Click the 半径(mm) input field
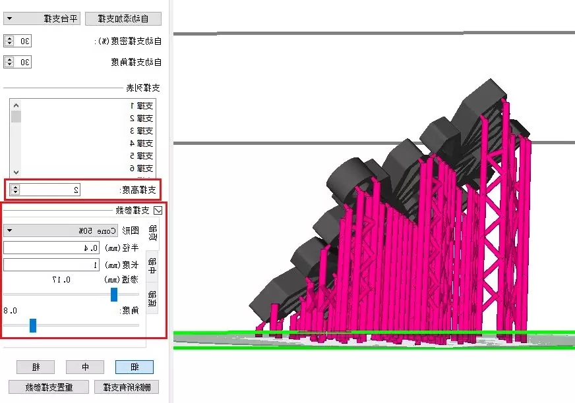Viewport: 575px width, 403px height. (51, 248)
